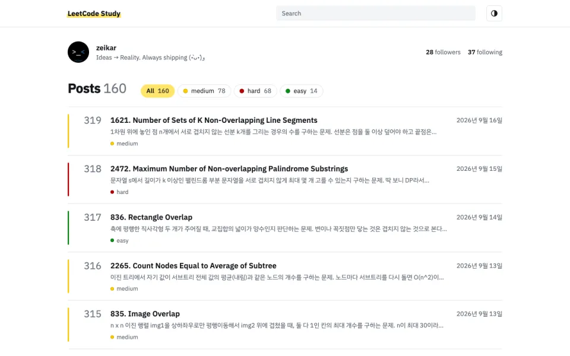
Task: Open post 1621. Number of Sets of K Non-Overlapping Line Segments
Action: click(x=214, y=120)
